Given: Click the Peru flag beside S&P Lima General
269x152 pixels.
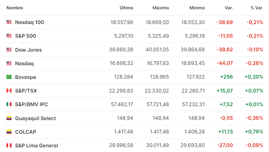Looking at the screenshot, I should [x=9, y=146].
